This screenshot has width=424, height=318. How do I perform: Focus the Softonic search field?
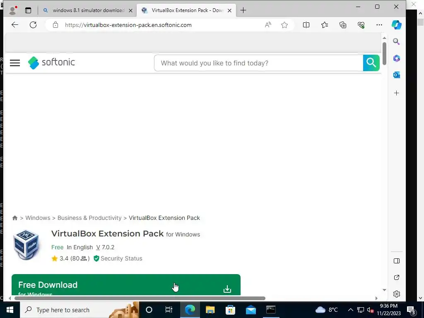coord(258,63)
